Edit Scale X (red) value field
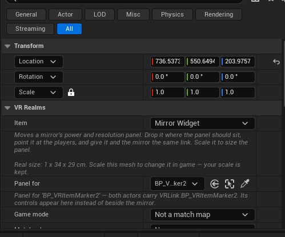285x237 pixels. tap(167, 93)
